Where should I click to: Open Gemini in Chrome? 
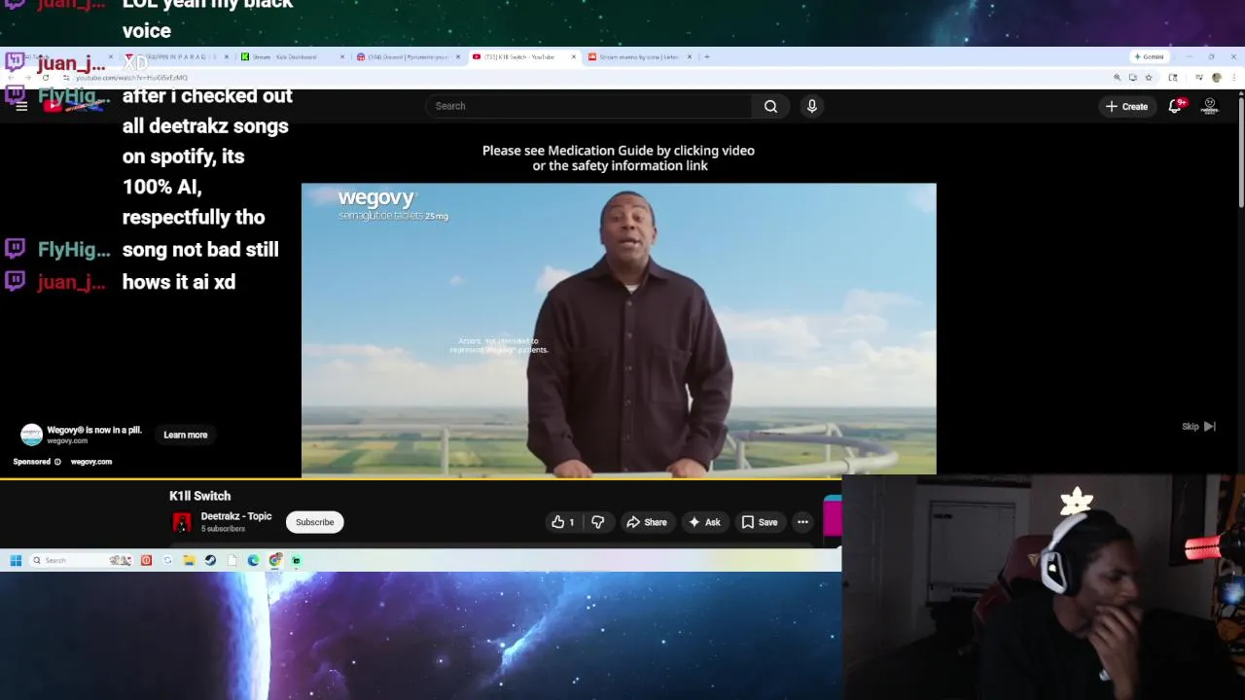click(1149, 56)
